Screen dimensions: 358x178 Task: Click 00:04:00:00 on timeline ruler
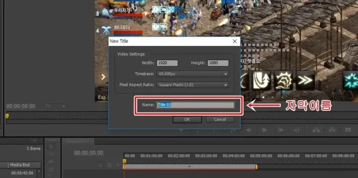234,156
